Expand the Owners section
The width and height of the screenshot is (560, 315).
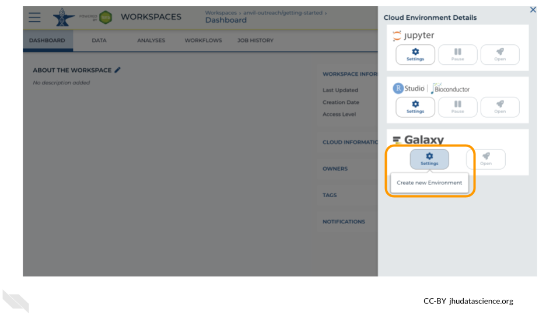pyautogui.click(x=335, y=169)
